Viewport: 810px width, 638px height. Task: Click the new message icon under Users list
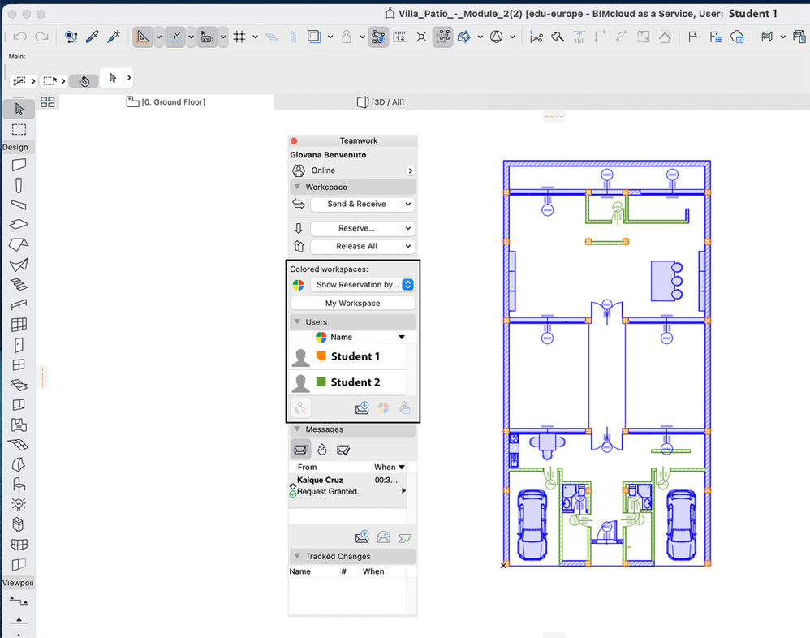[x=362, y=408]
